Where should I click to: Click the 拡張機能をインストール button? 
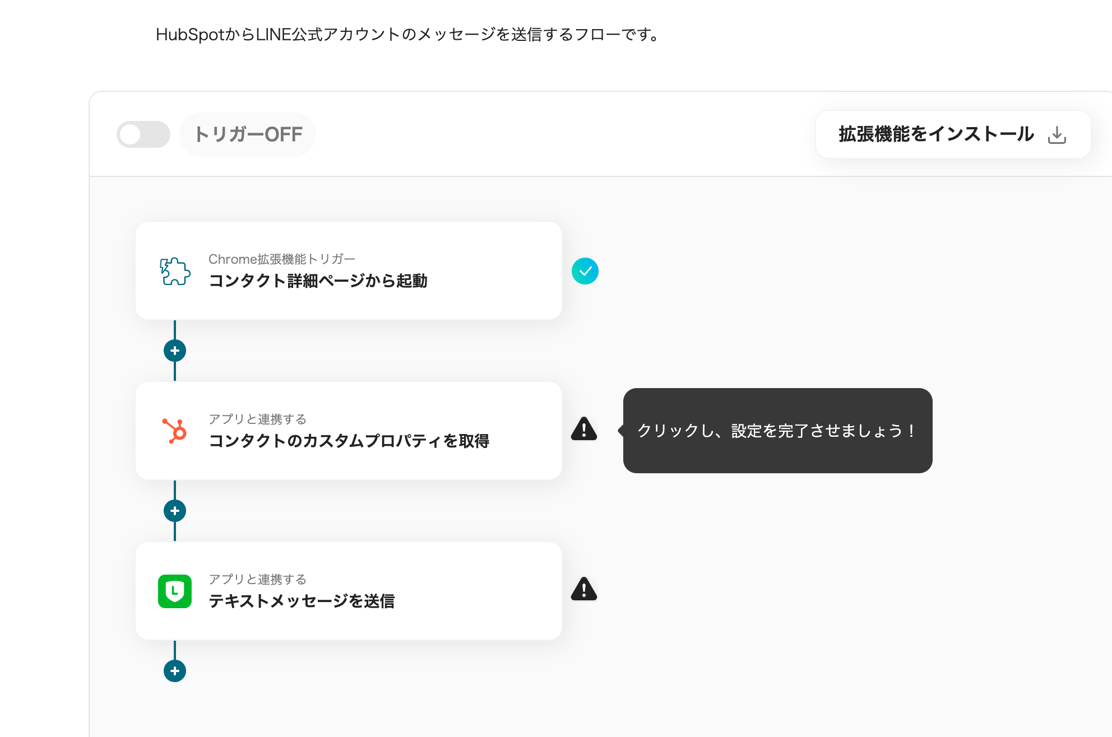(x=936, y=134)
